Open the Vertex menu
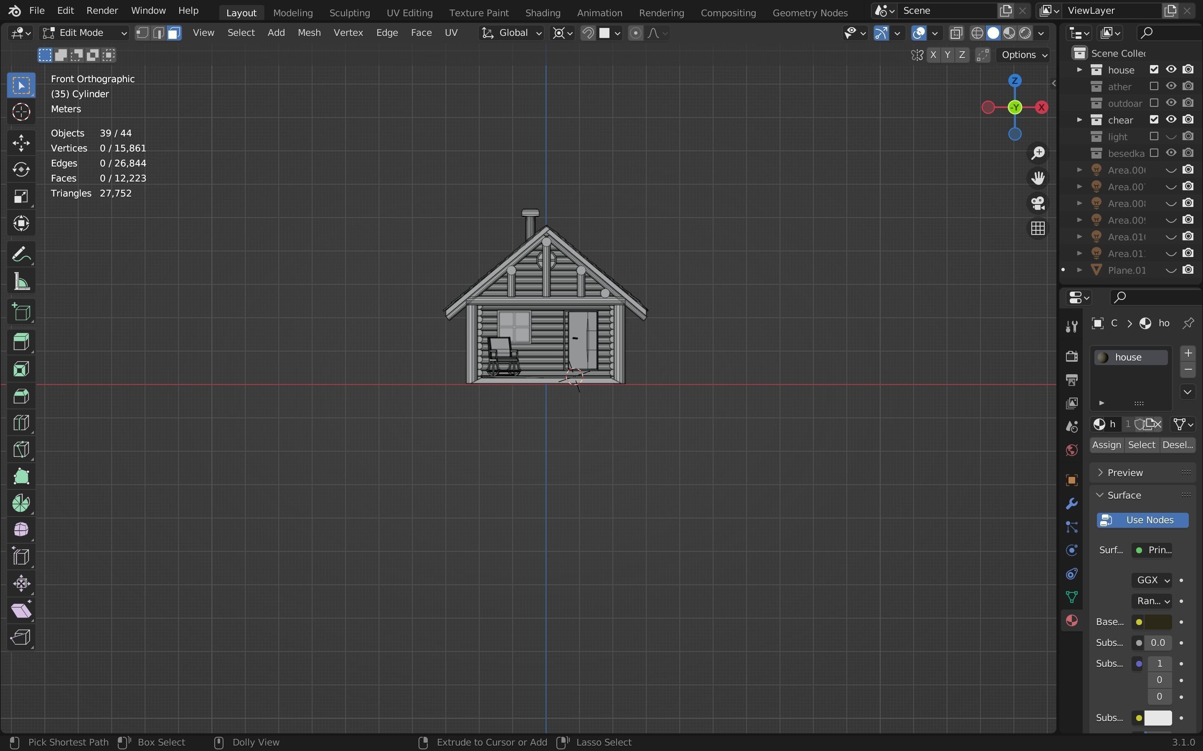The width and height of the screenshot is (1203, 751). [x=348, y=33]
